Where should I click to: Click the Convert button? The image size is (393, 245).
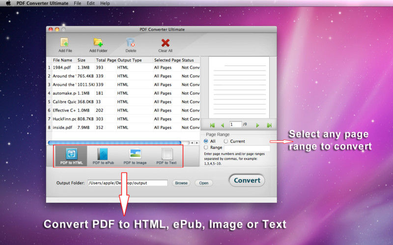coord(247,180)
